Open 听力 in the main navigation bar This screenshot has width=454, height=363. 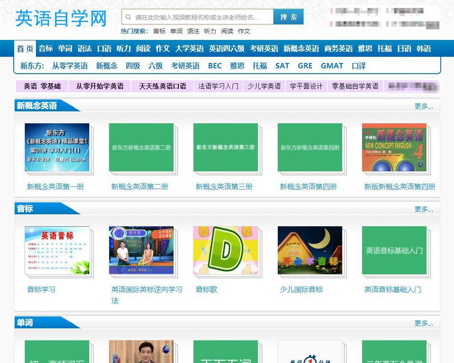[124, 48]
